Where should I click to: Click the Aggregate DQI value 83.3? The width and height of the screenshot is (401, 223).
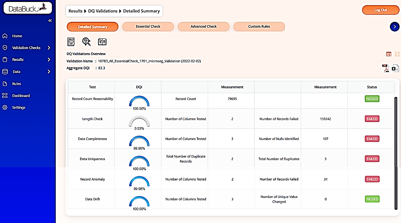[x=102, y=68]
